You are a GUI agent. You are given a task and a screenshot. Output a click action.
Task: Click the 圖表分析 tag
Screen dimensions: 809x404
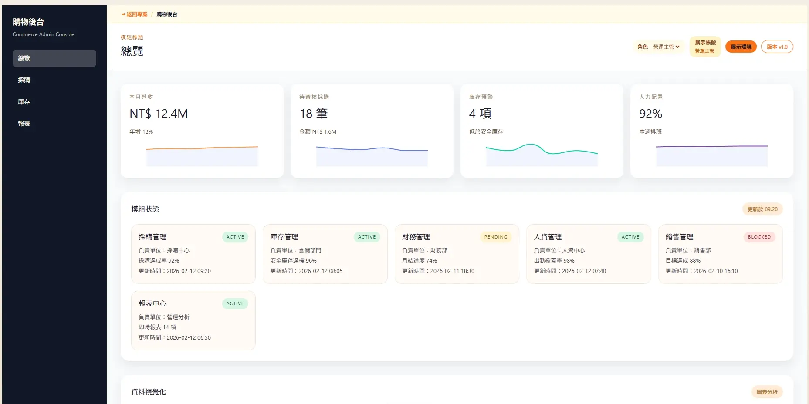tap(767, 392)
